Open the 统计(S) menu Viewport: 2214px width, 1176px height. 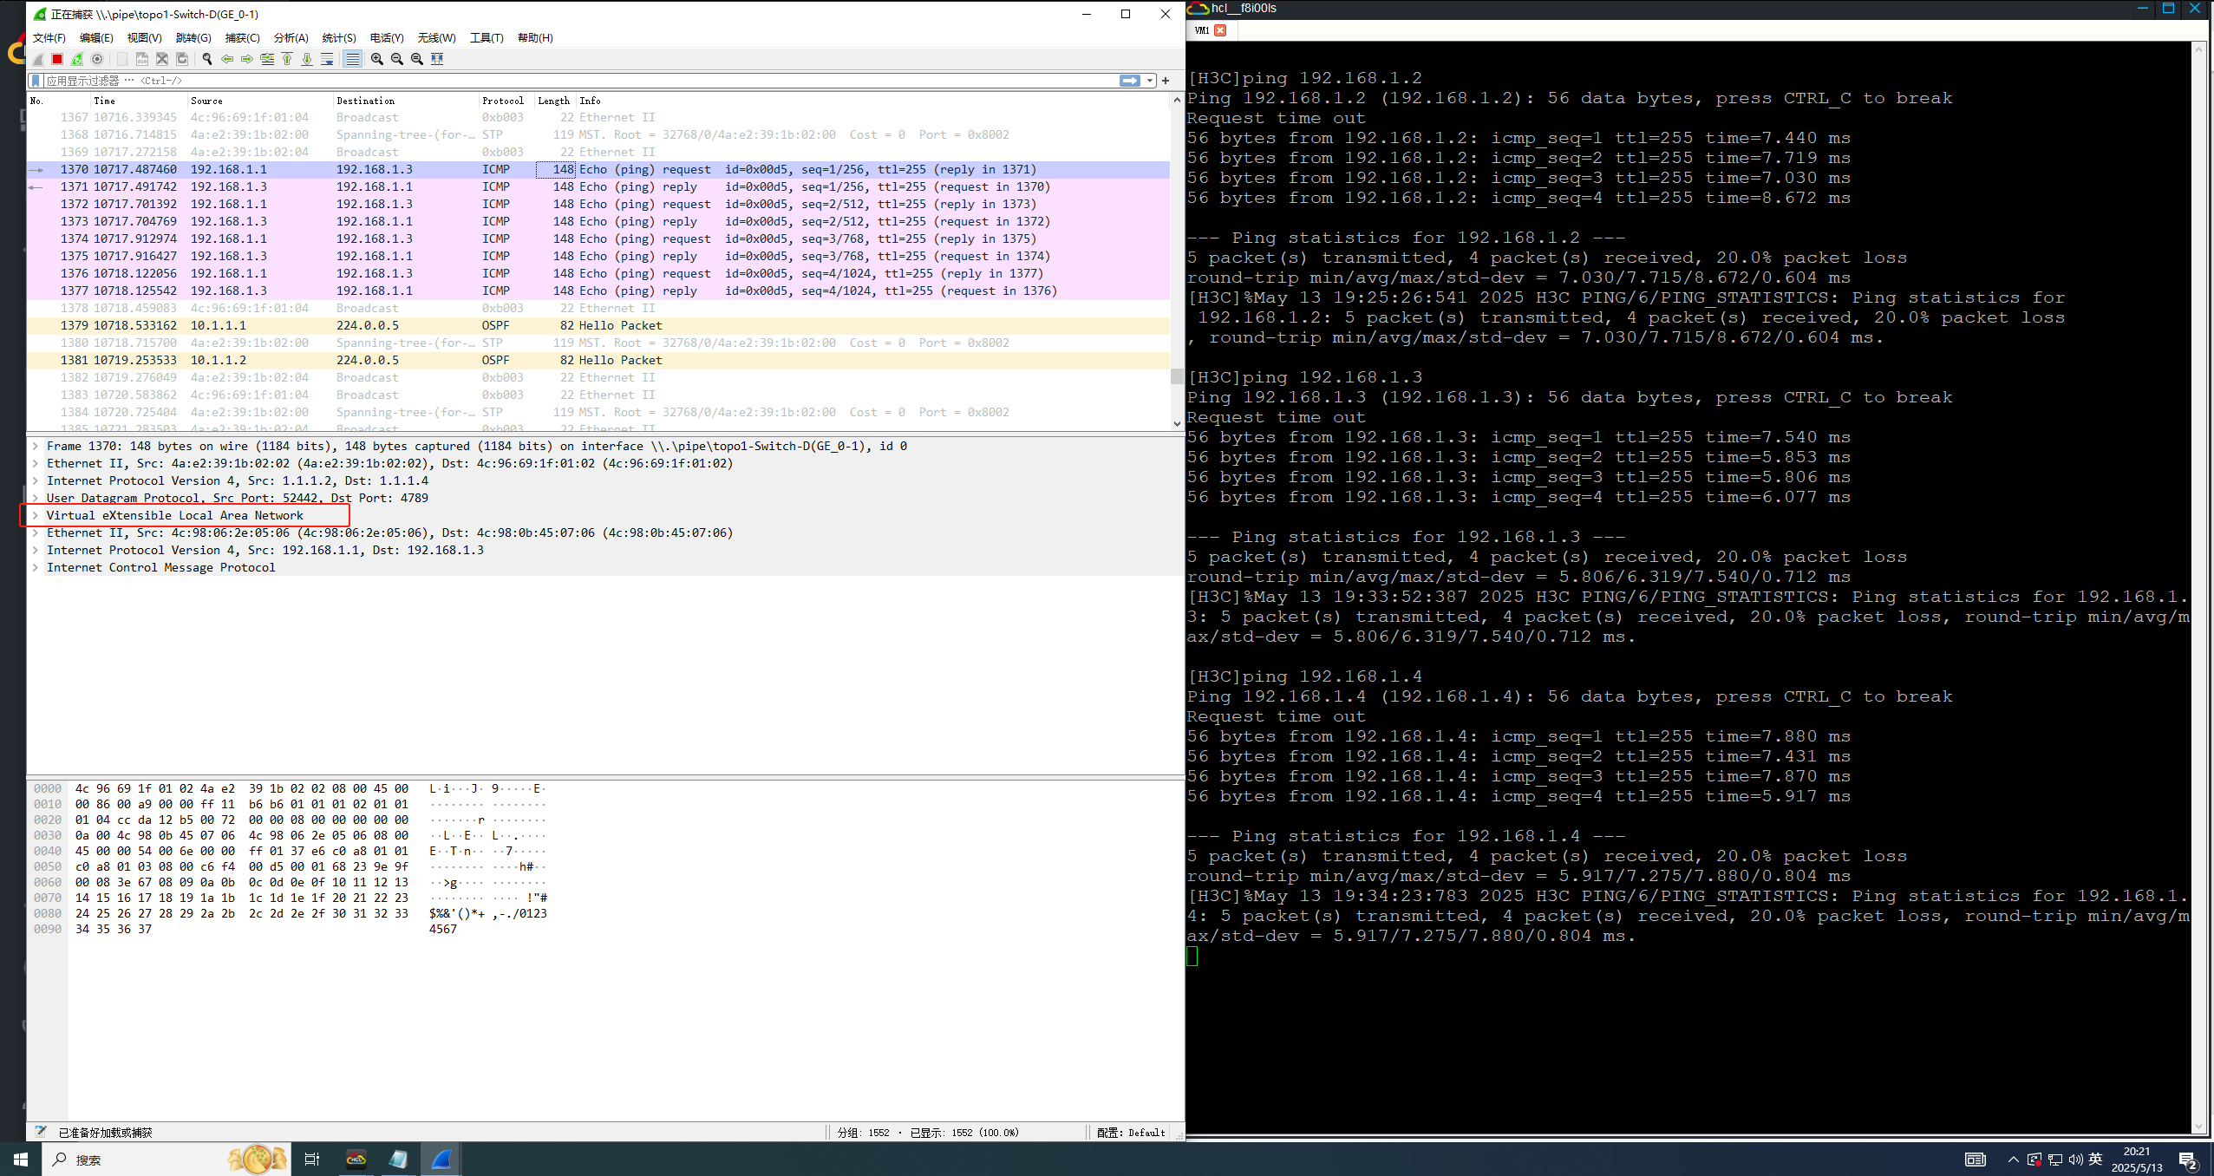(x=338, y=37)
